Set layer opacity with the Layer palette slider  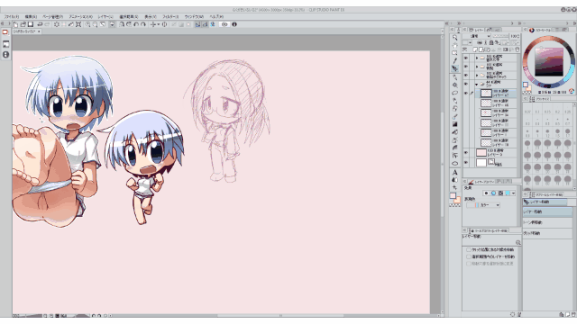click(500, 36)
